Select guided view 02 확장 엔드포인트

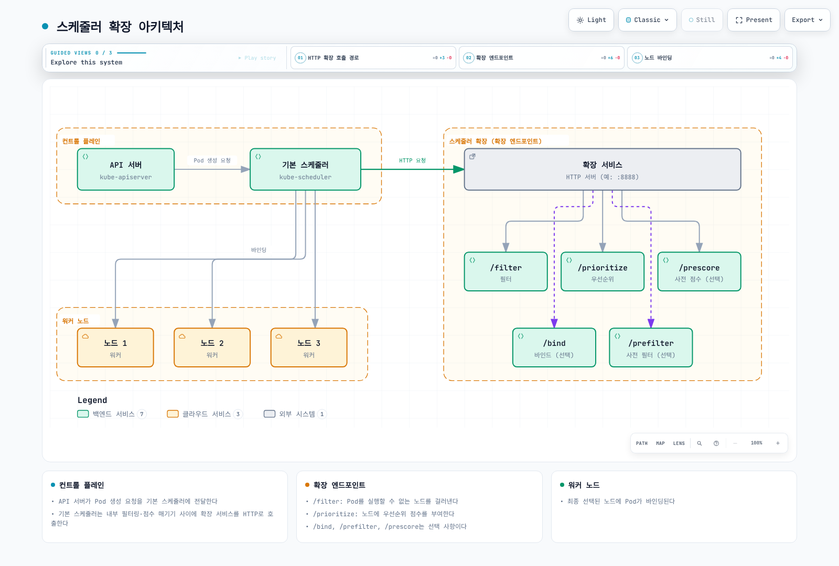click(x=542, y=58)
